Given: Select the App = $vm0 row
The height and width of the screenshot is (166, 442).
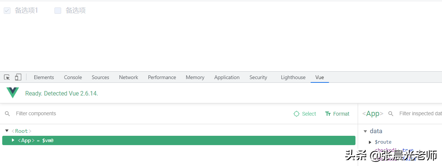Looking at the screenshot, I should [179, 140].
